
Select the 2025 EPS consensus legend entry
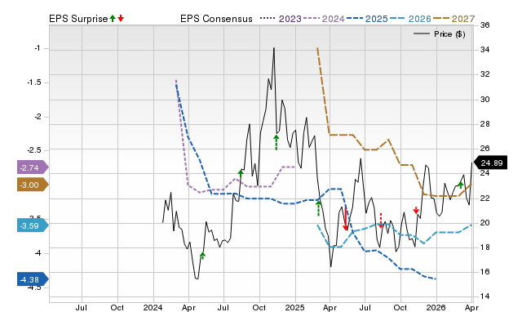pyautogui.click(x=367, y=19)
